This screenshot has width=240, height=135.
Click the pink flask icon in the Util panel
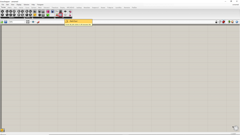[70, 15]
